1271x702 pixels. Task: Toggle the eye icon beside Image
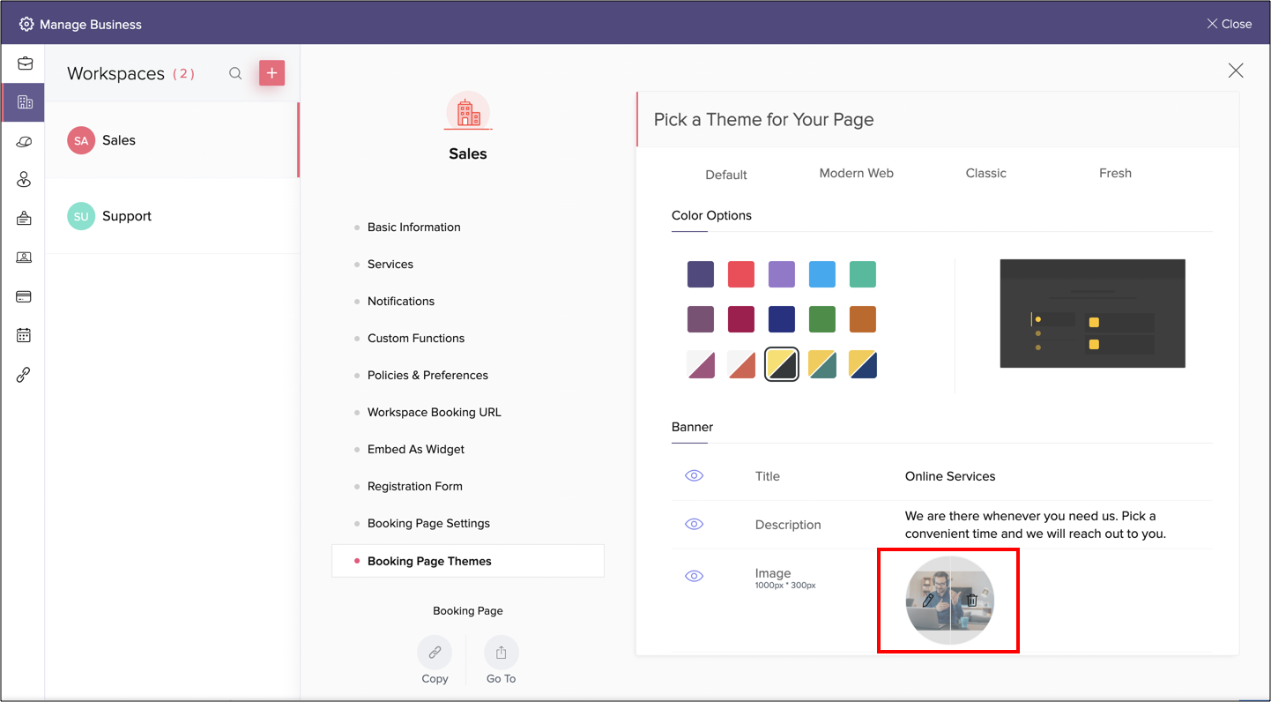(x=694, y=576)
